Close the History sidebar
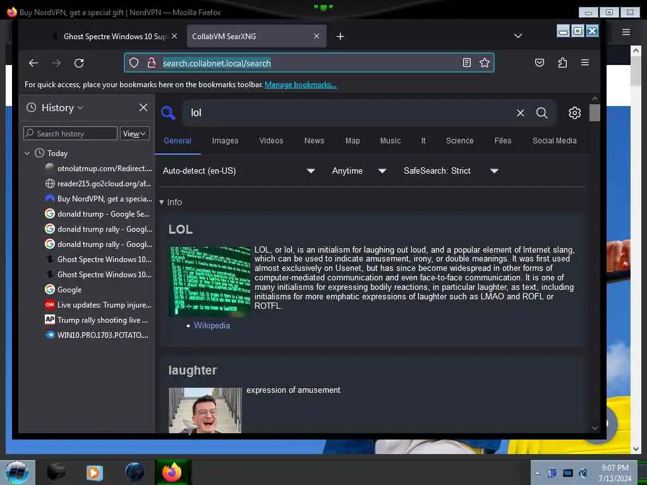Screen dimensions: 647x485 point(143,107)
